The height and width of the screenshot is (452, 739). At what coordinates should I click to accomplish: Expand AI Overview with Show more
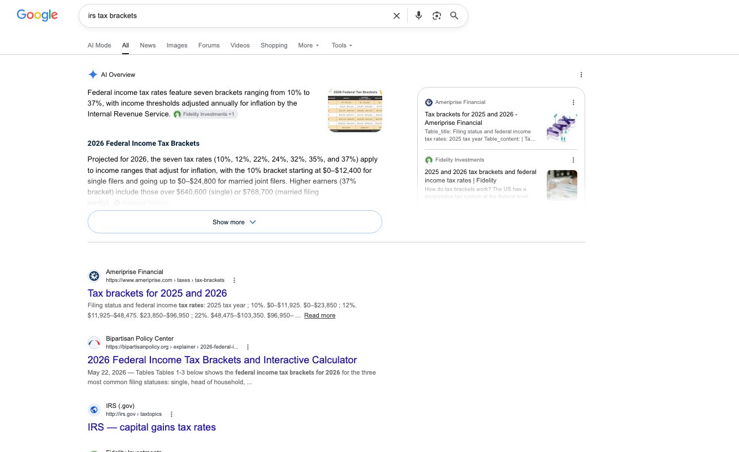(x=235, y=222)
